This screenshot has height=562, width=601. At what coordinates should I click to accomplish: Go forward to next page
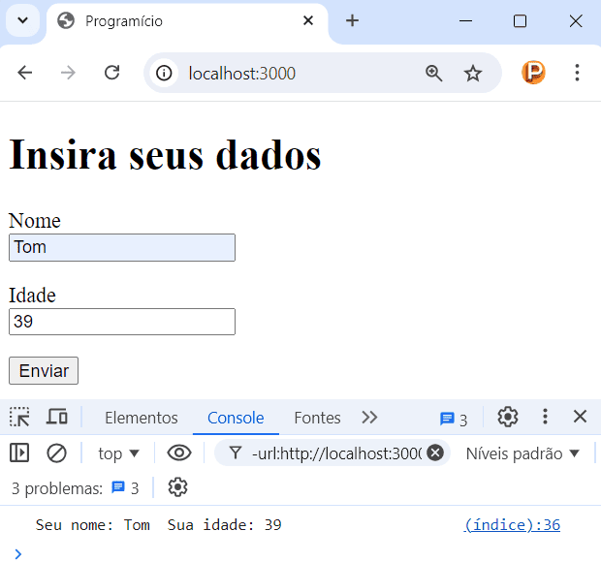tap(68, 73)
